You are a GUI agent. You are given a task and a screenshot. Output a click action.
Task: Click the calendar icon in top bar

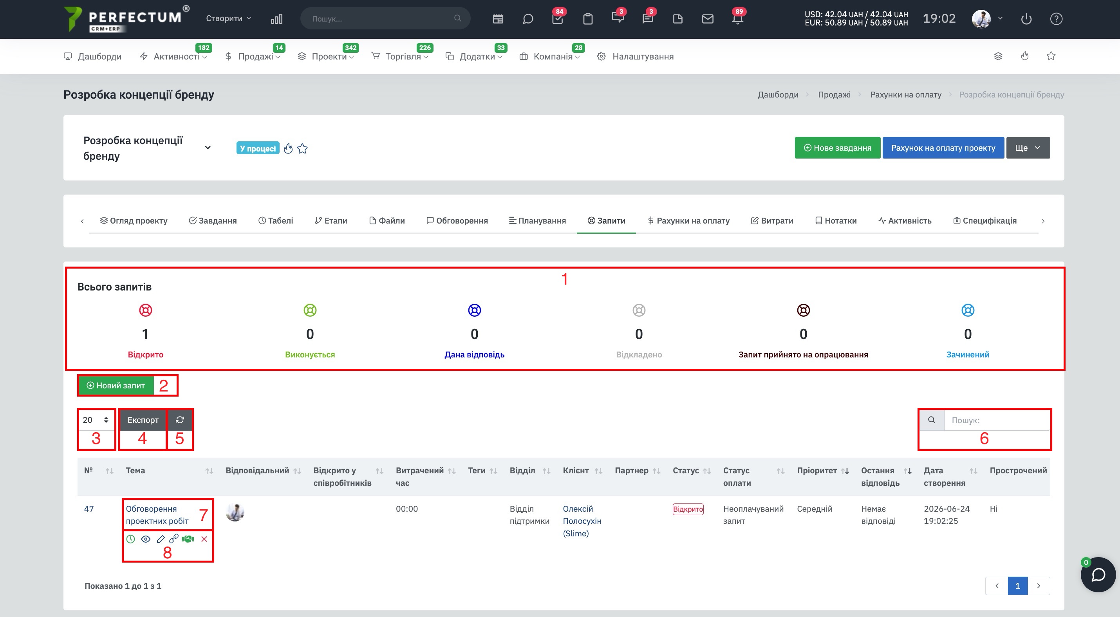498,19
